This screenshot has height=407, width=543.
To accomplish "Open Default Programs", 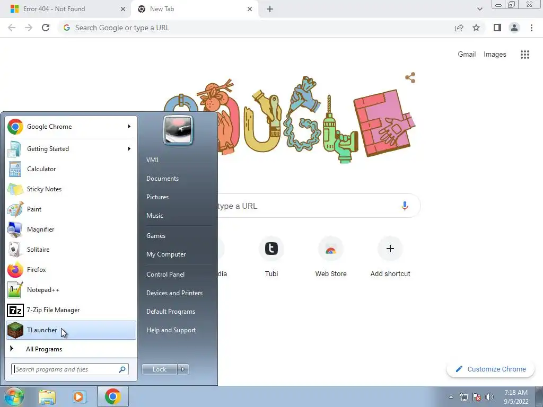I will click(171, 312).
